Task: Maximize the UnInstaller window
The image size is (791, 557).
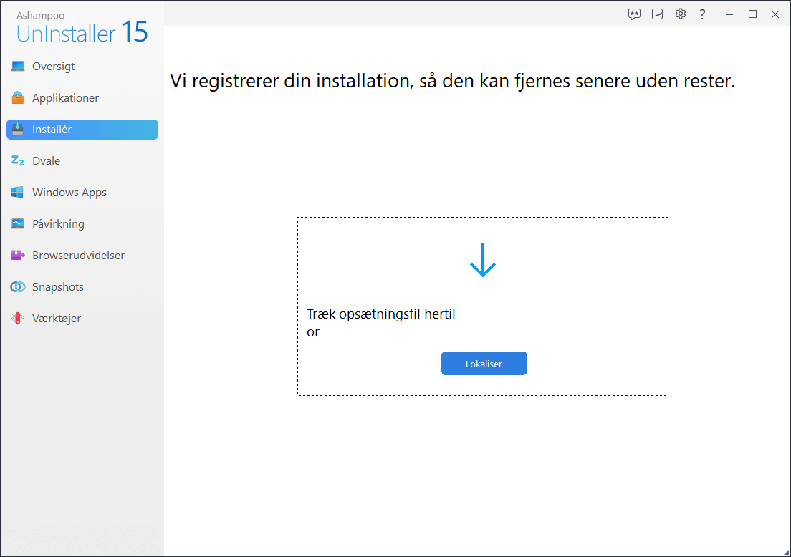Action: click(x=752, y=14)
